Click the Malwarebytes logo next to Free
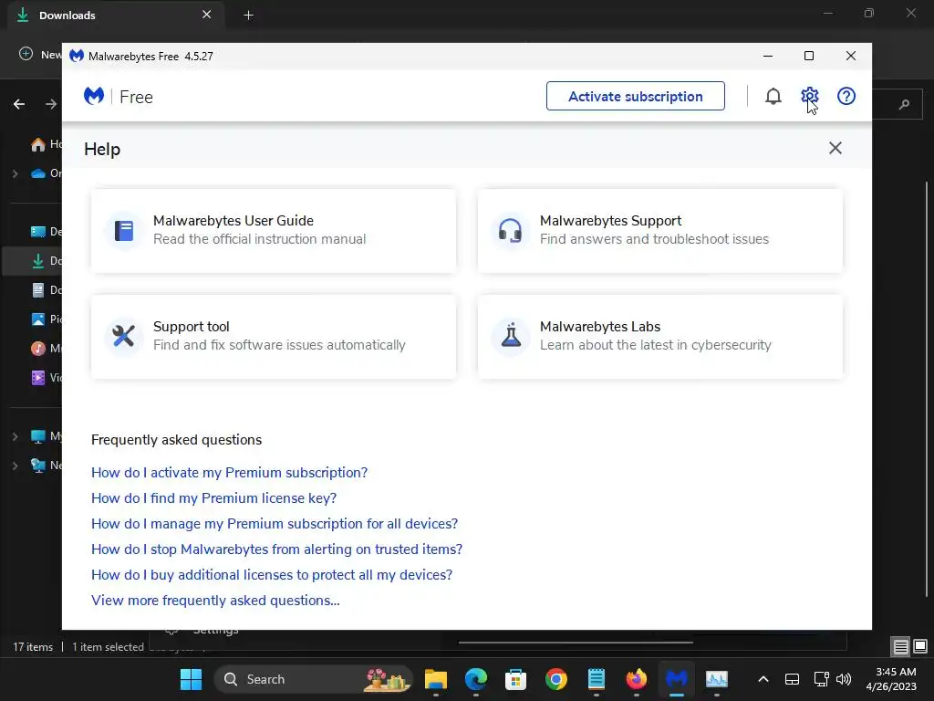Screen dimensions: 934x701 pyautogui.click(x=94, y=96)
